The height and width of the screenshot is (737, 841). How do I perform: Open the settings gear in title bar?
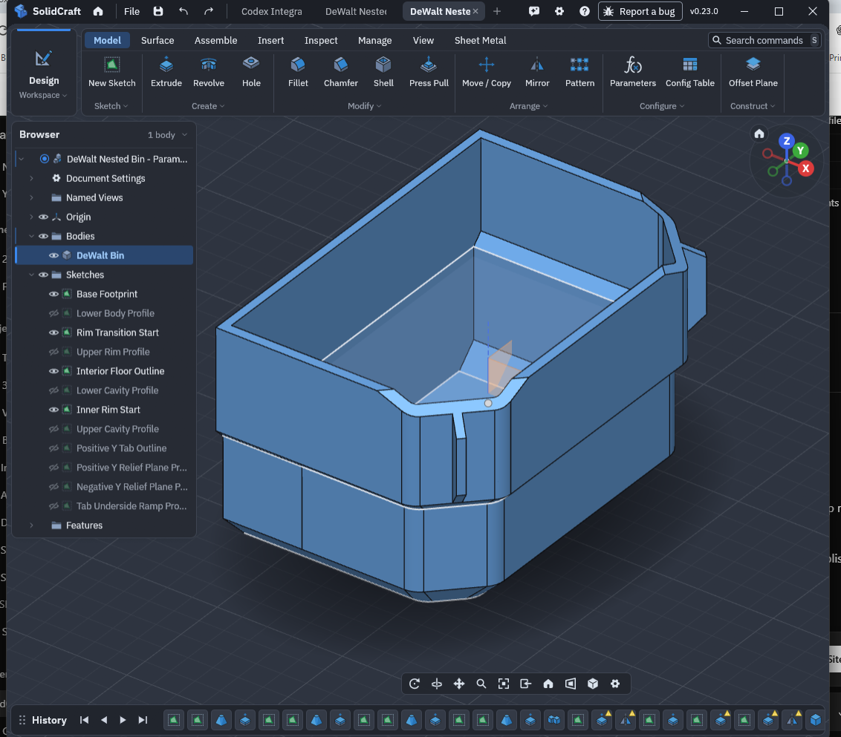coord(559,11)
